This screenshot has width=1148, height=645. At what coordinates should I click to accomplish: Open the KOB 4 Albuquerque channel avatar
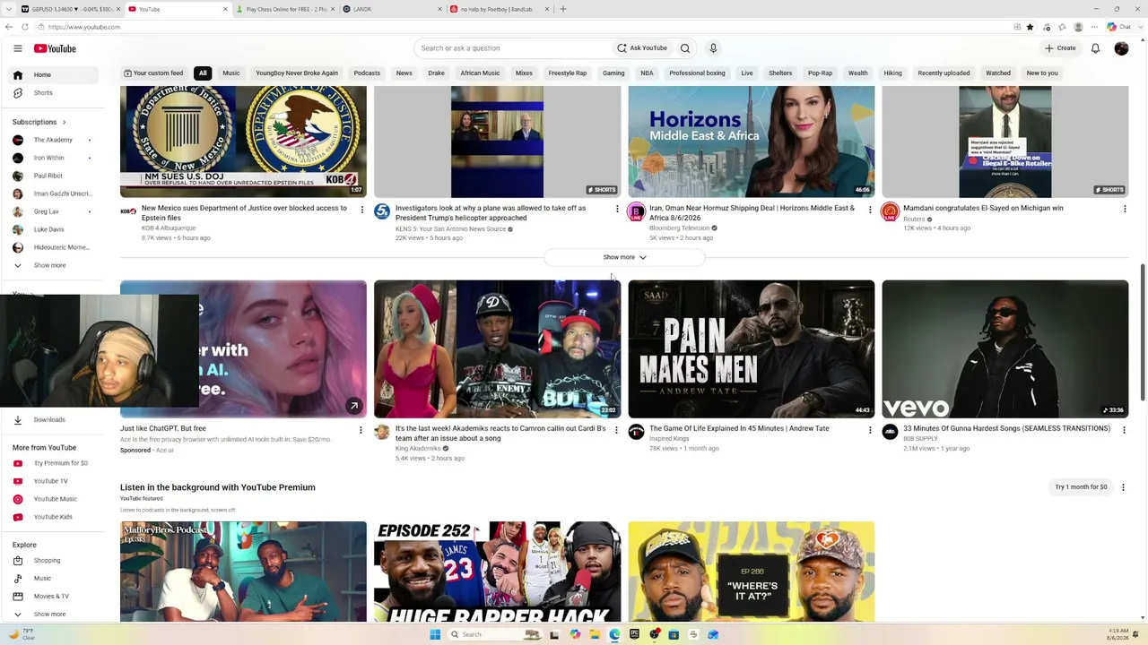click(128, 211)
